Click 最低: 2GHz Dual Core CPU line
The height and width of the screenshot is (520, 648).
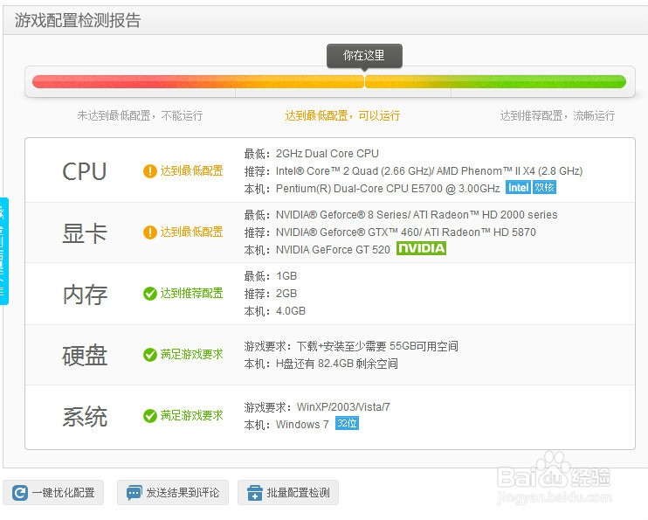point(311,154)
